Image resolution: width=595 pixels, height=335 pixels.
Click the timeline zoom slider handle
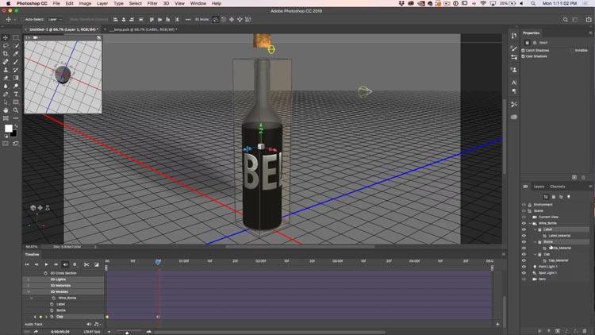tap(127, 333)
